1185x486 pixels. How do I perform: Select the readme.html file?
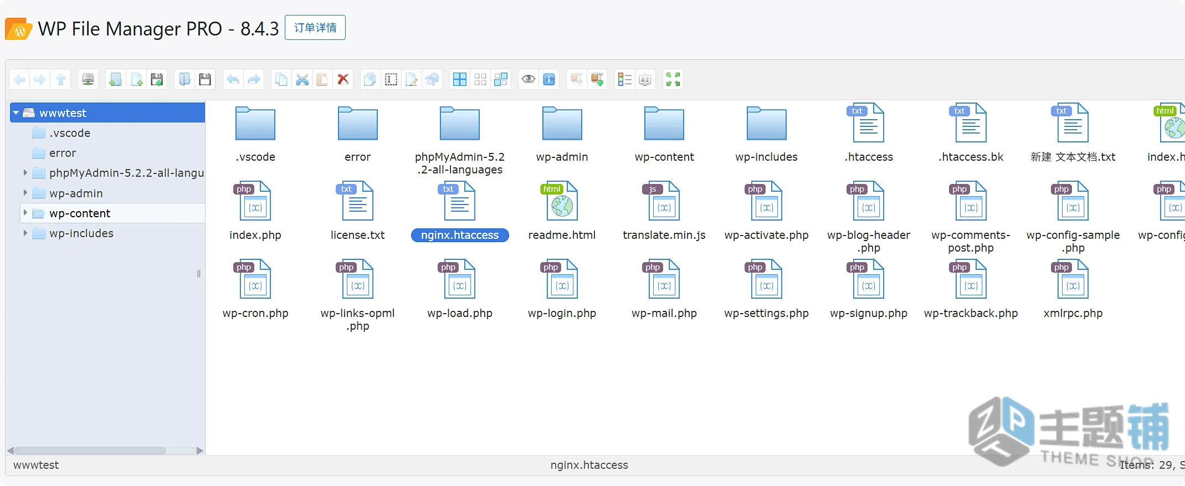point(562,212)
